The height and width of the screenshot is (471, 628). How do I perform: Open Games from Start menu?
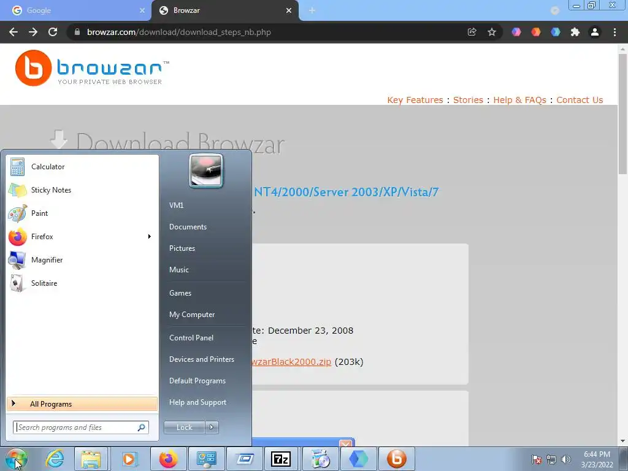(180, 293)
